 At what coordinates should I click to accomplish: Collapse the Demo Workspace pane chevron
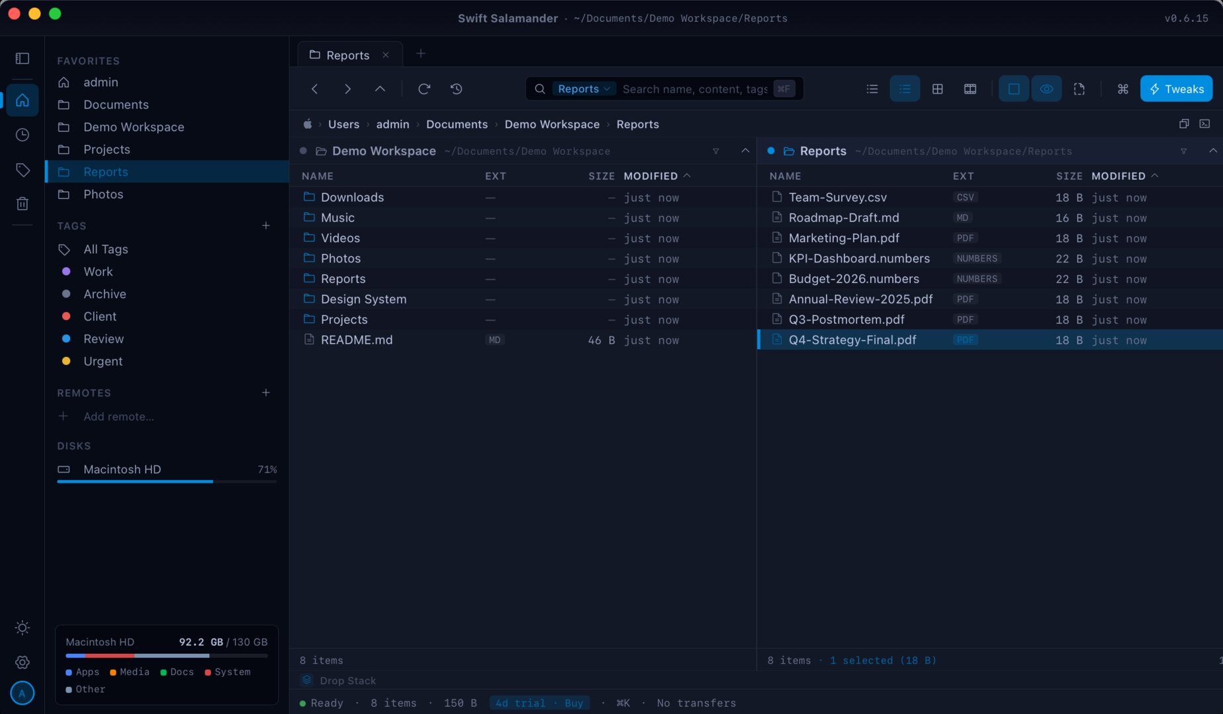745,151
